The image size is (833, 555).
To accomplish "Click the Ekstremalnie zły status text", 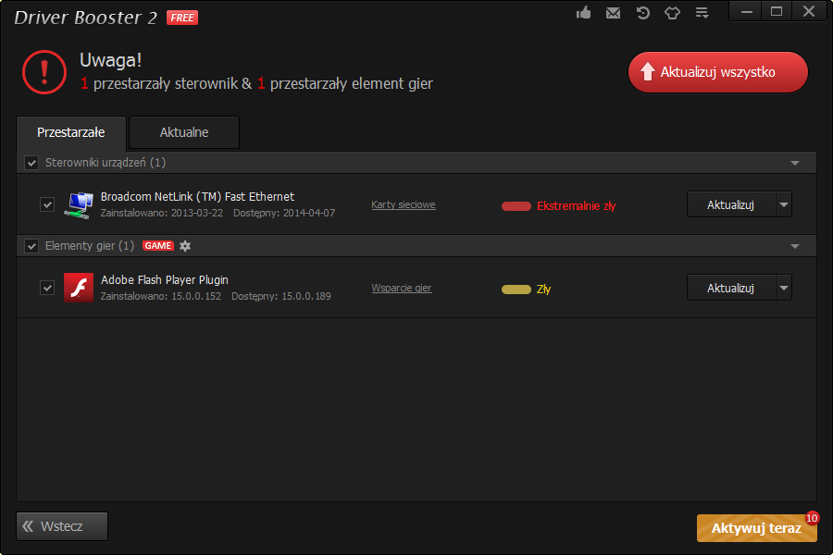I will [x=577, y=206].
